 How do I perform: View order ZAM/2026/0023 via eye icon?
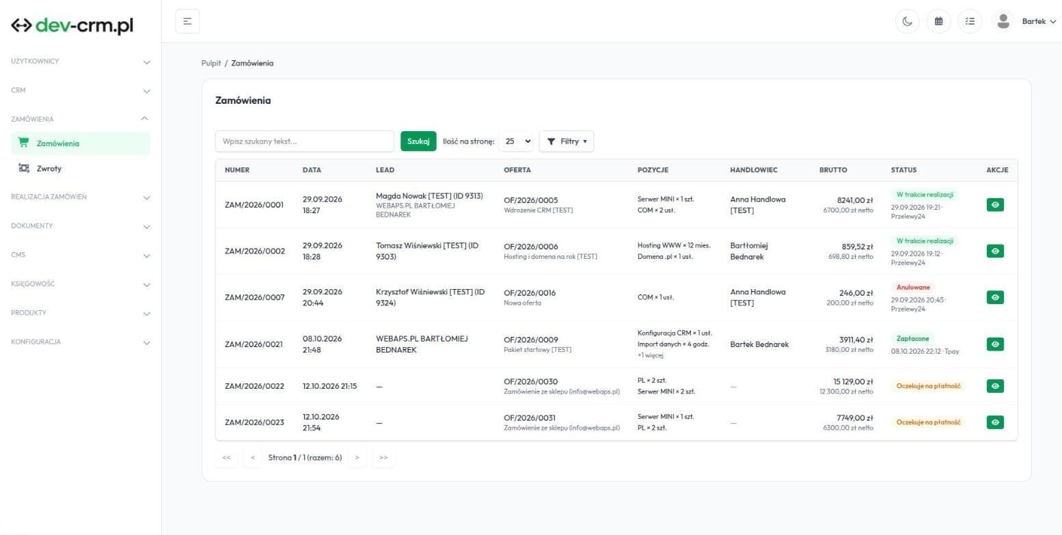(x=995, y=422)
